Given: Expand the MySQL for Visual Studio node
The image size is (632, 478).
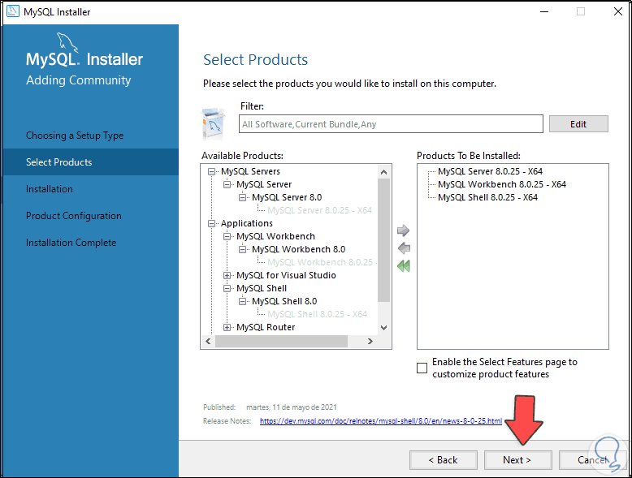Looking at the screenshot, I should pyautogui.click(x=227, y=275).
